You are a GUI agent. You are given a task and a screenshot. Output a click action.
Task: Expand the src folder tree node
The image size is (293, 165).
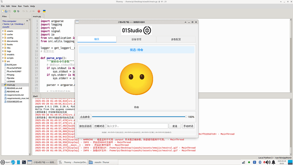3,61
